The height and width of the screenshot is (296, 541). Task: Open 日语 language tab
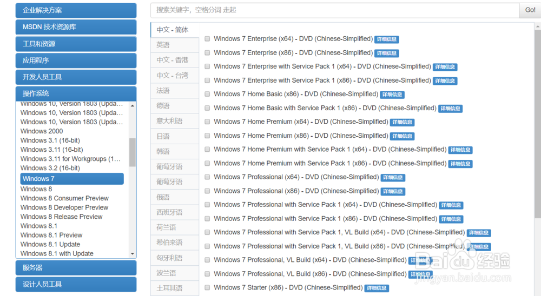pyautogui.click(x=175, y=136)
